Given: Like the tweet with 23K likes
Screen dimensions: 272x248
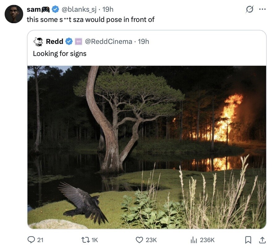Looking at the screenshot, I should point(140,240).
